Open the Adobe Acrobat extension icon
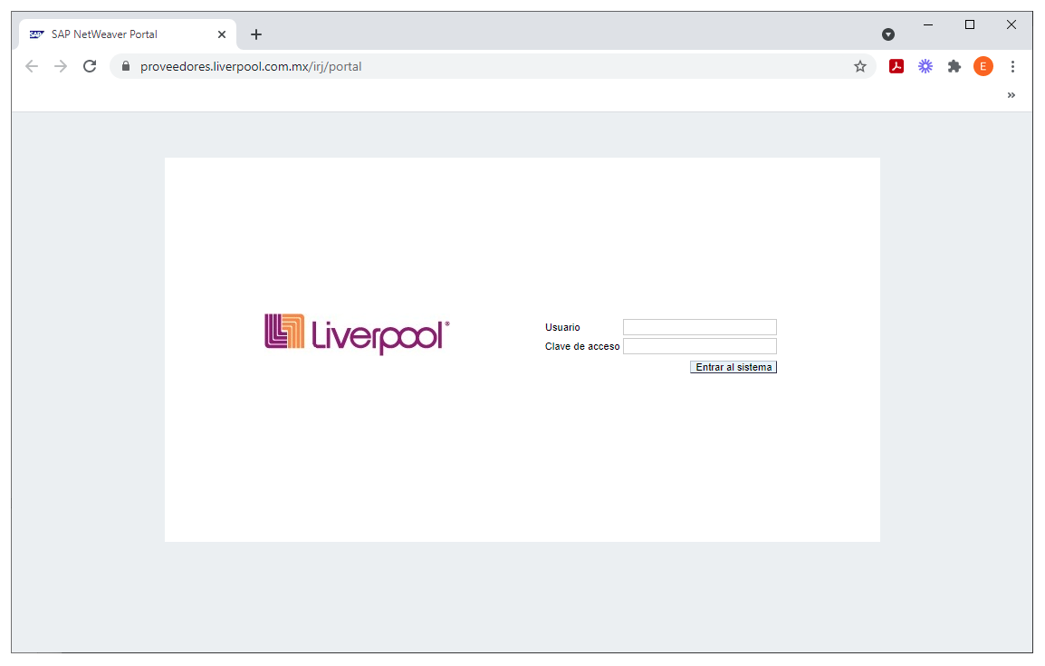Viewport: 1045px width, 666px height. [896, 66]
